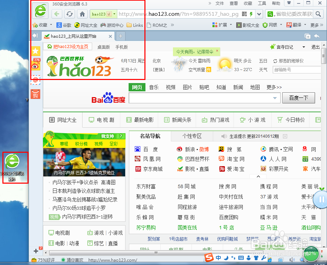Expand the 扩展 extensions dropdown

(x=231, y=25)
